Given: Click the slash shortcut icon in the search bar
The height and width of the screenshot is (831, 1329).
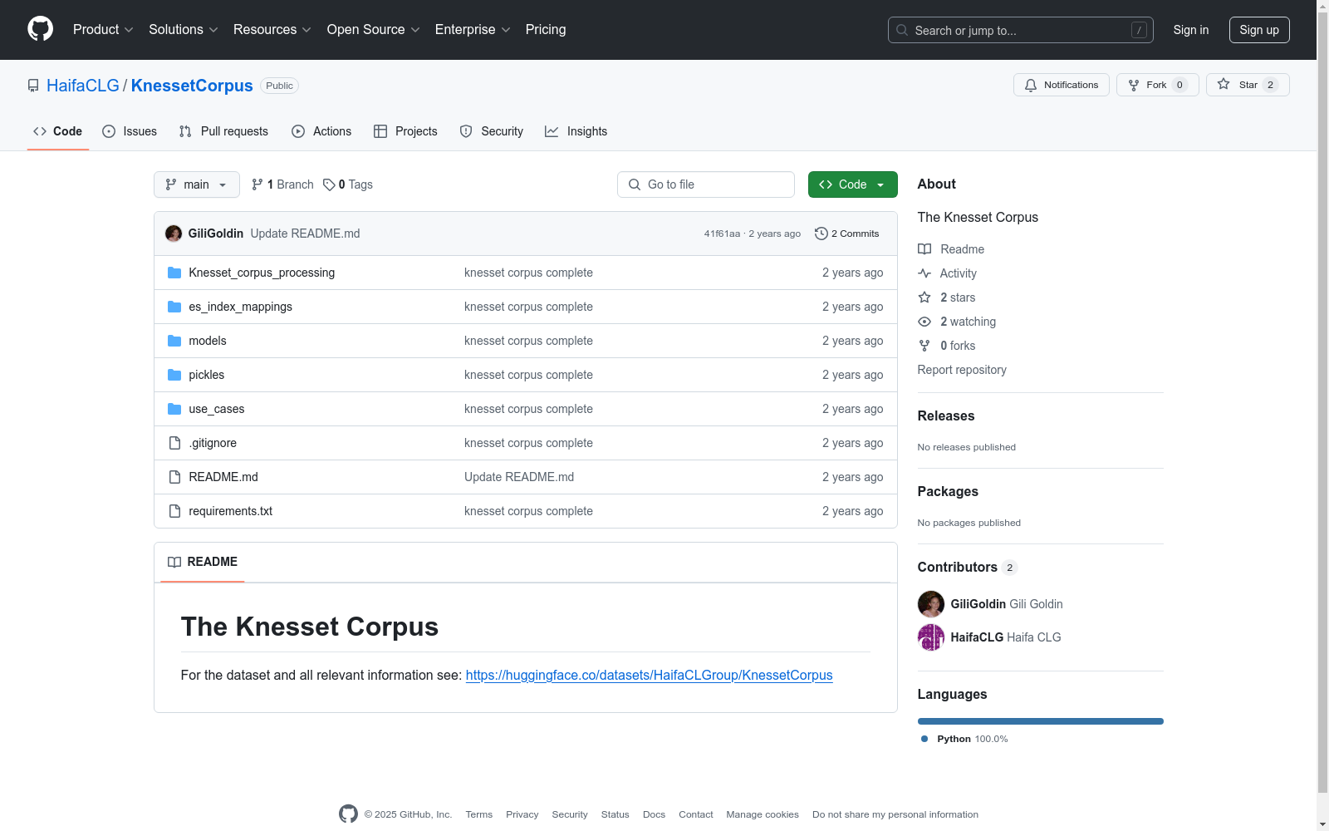Looking at the screenshot, I should 1139,30.
